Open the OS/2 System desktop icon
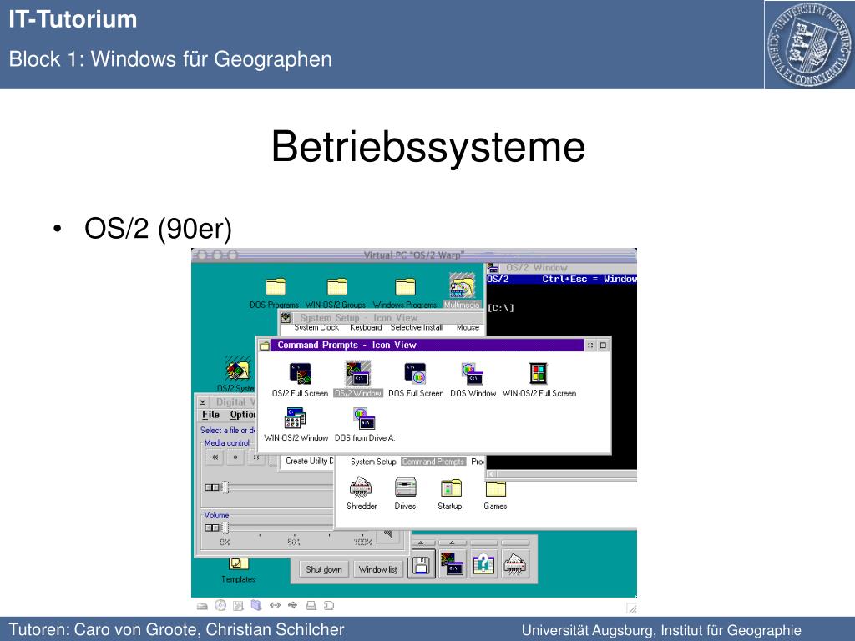 coord(238,370)
